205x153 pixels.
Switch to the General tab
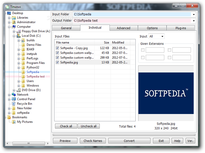click(x=66, y=28)
